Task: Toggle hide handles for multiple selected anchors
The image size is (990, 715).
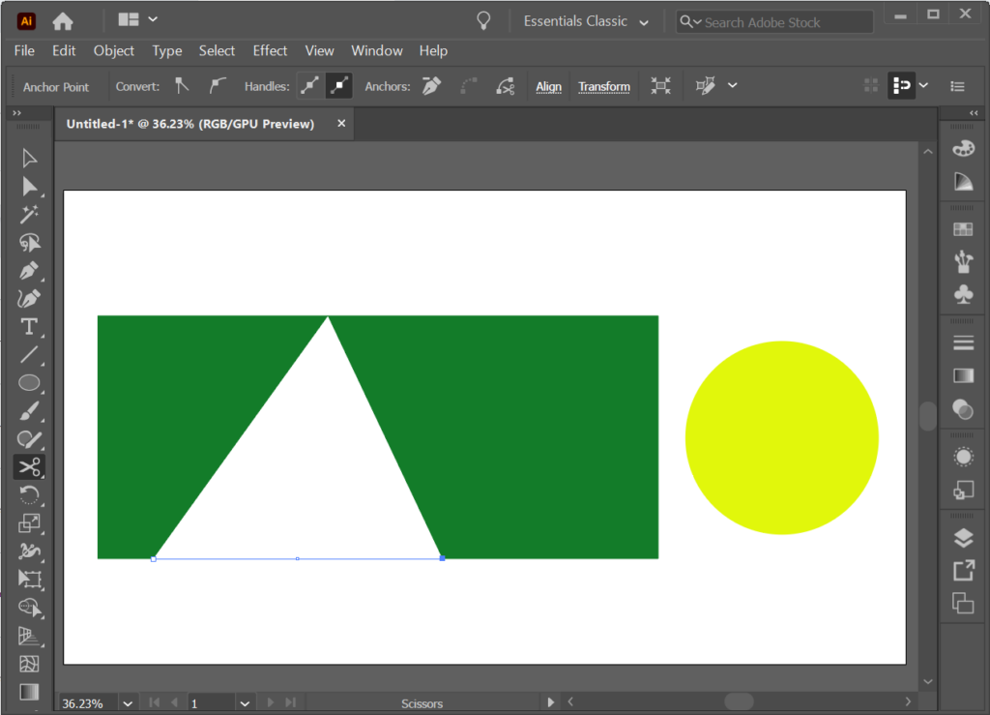Action: coord(338,86)
